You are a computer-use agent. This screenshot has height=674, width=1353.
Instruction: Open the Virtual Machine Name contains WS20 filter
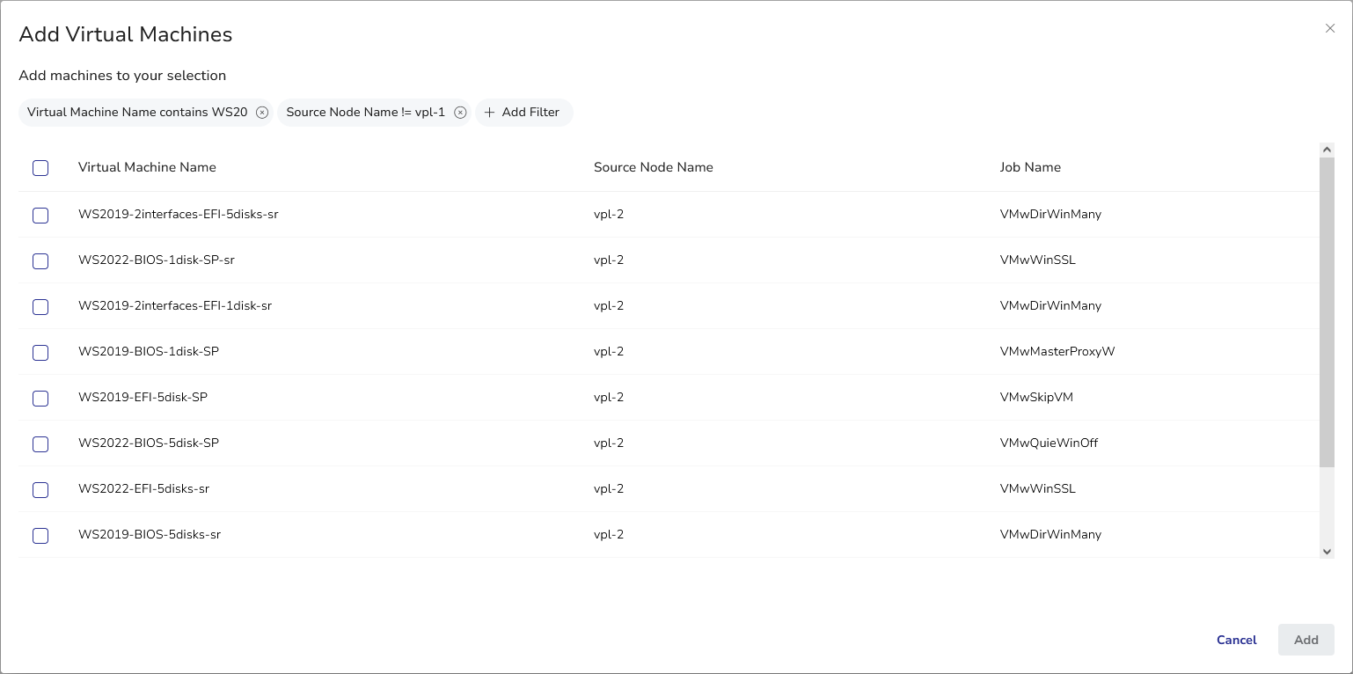coord(137,113)
